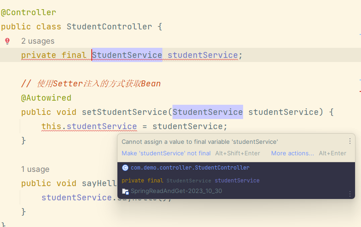Click the class icon beside com.demo.controller.StudentController
Screen dimensions: 361x227
(125, 168)
